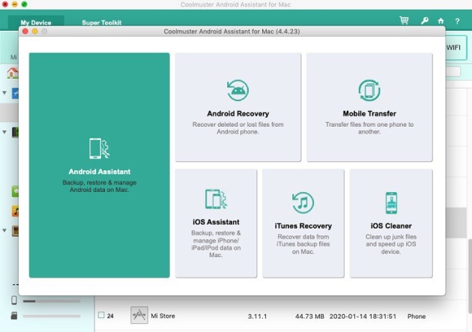Click the key registration icon
Viewport: 472px width, 332px height.
(425, 21)
